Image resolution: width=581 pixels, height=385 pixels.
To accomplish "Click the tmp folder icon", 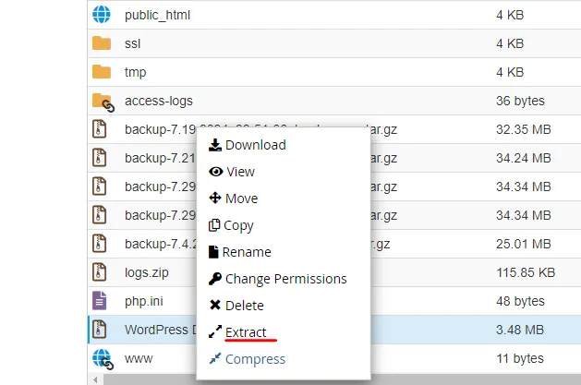I will click(102, 71).
